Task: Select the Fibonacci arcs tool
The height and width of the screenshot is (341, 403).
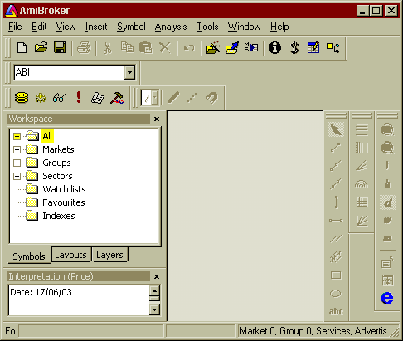Action: pyautogui.click(x=362, y=184)
